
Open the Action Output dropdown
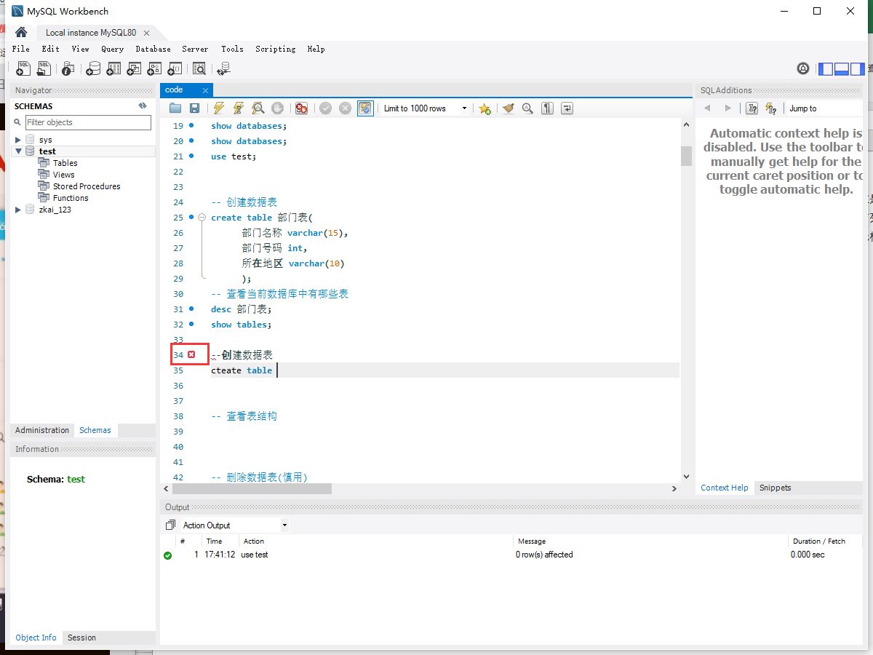(234, 525)
